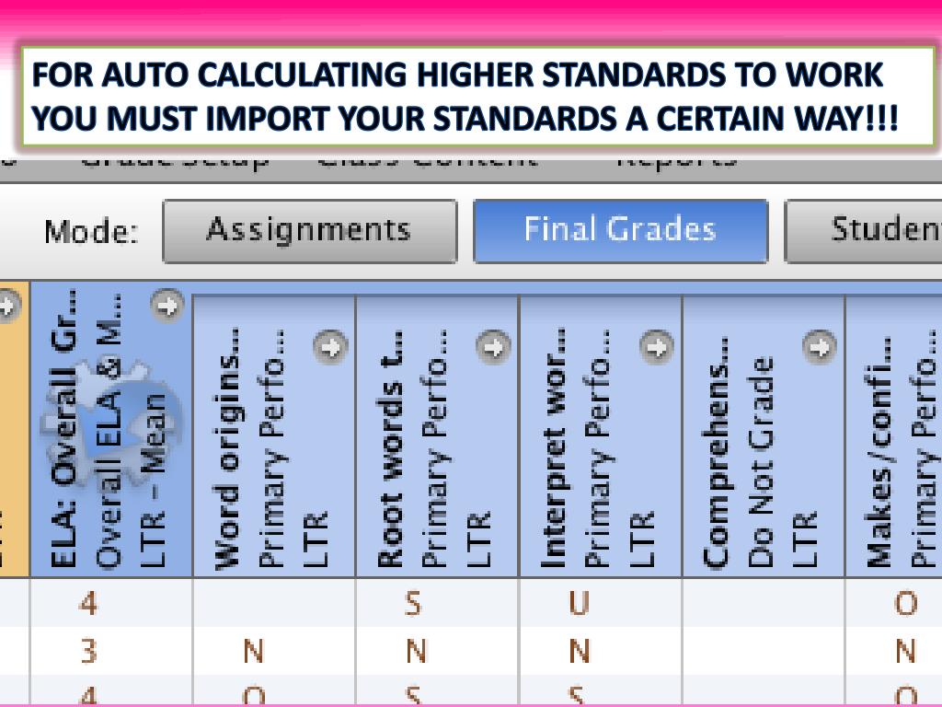This screenshot has width=942, height=707.
Task: Open the Class Content tab
Action: point(427,161)
